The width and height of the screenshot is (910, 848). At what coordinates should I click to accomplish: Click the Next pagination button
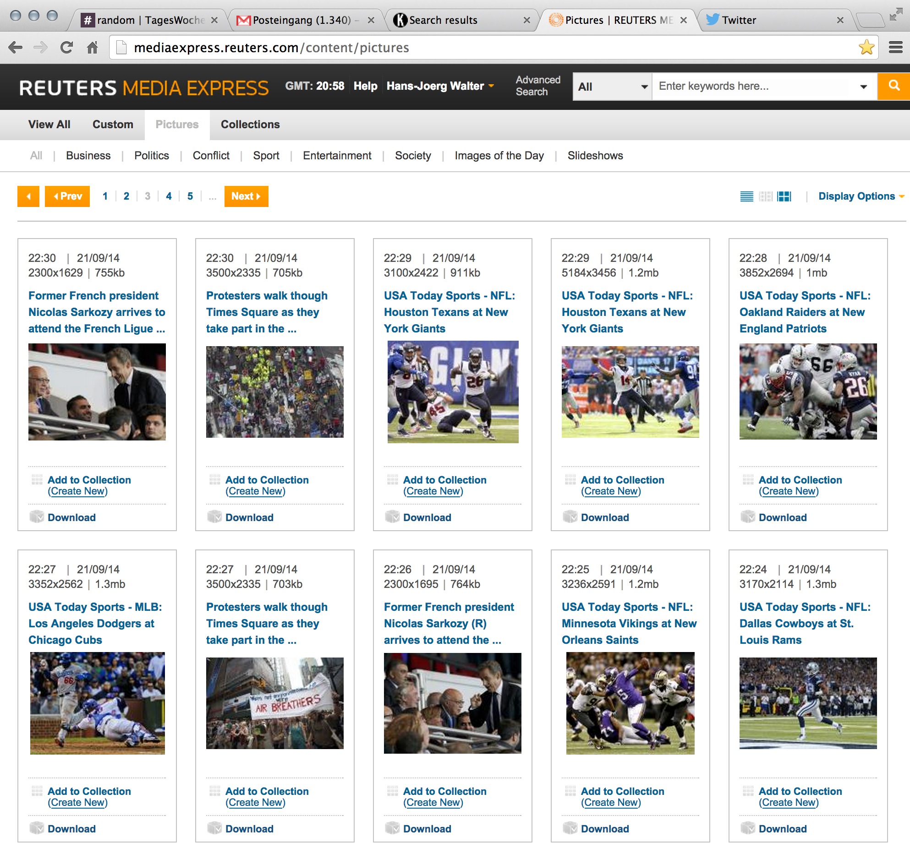coord(246,196)
